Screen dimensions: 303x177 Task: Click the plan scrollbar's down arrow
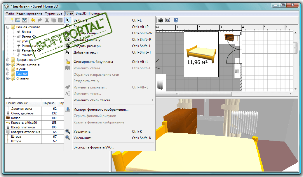tap(295, 89)
